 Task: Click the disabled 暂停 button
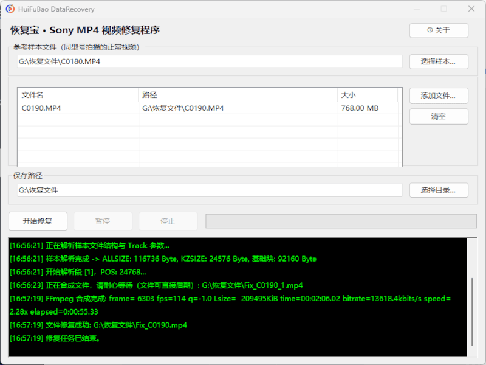coord(103,221)
